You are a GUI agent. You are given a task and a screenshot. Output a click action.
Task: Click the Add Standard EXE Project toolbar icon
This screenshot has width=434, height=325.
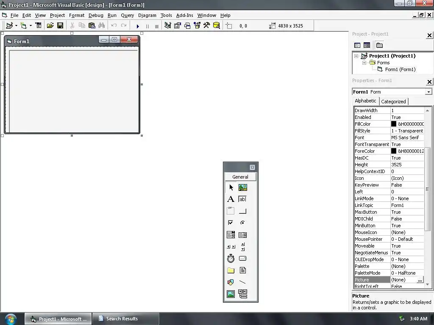pos(9,26)
